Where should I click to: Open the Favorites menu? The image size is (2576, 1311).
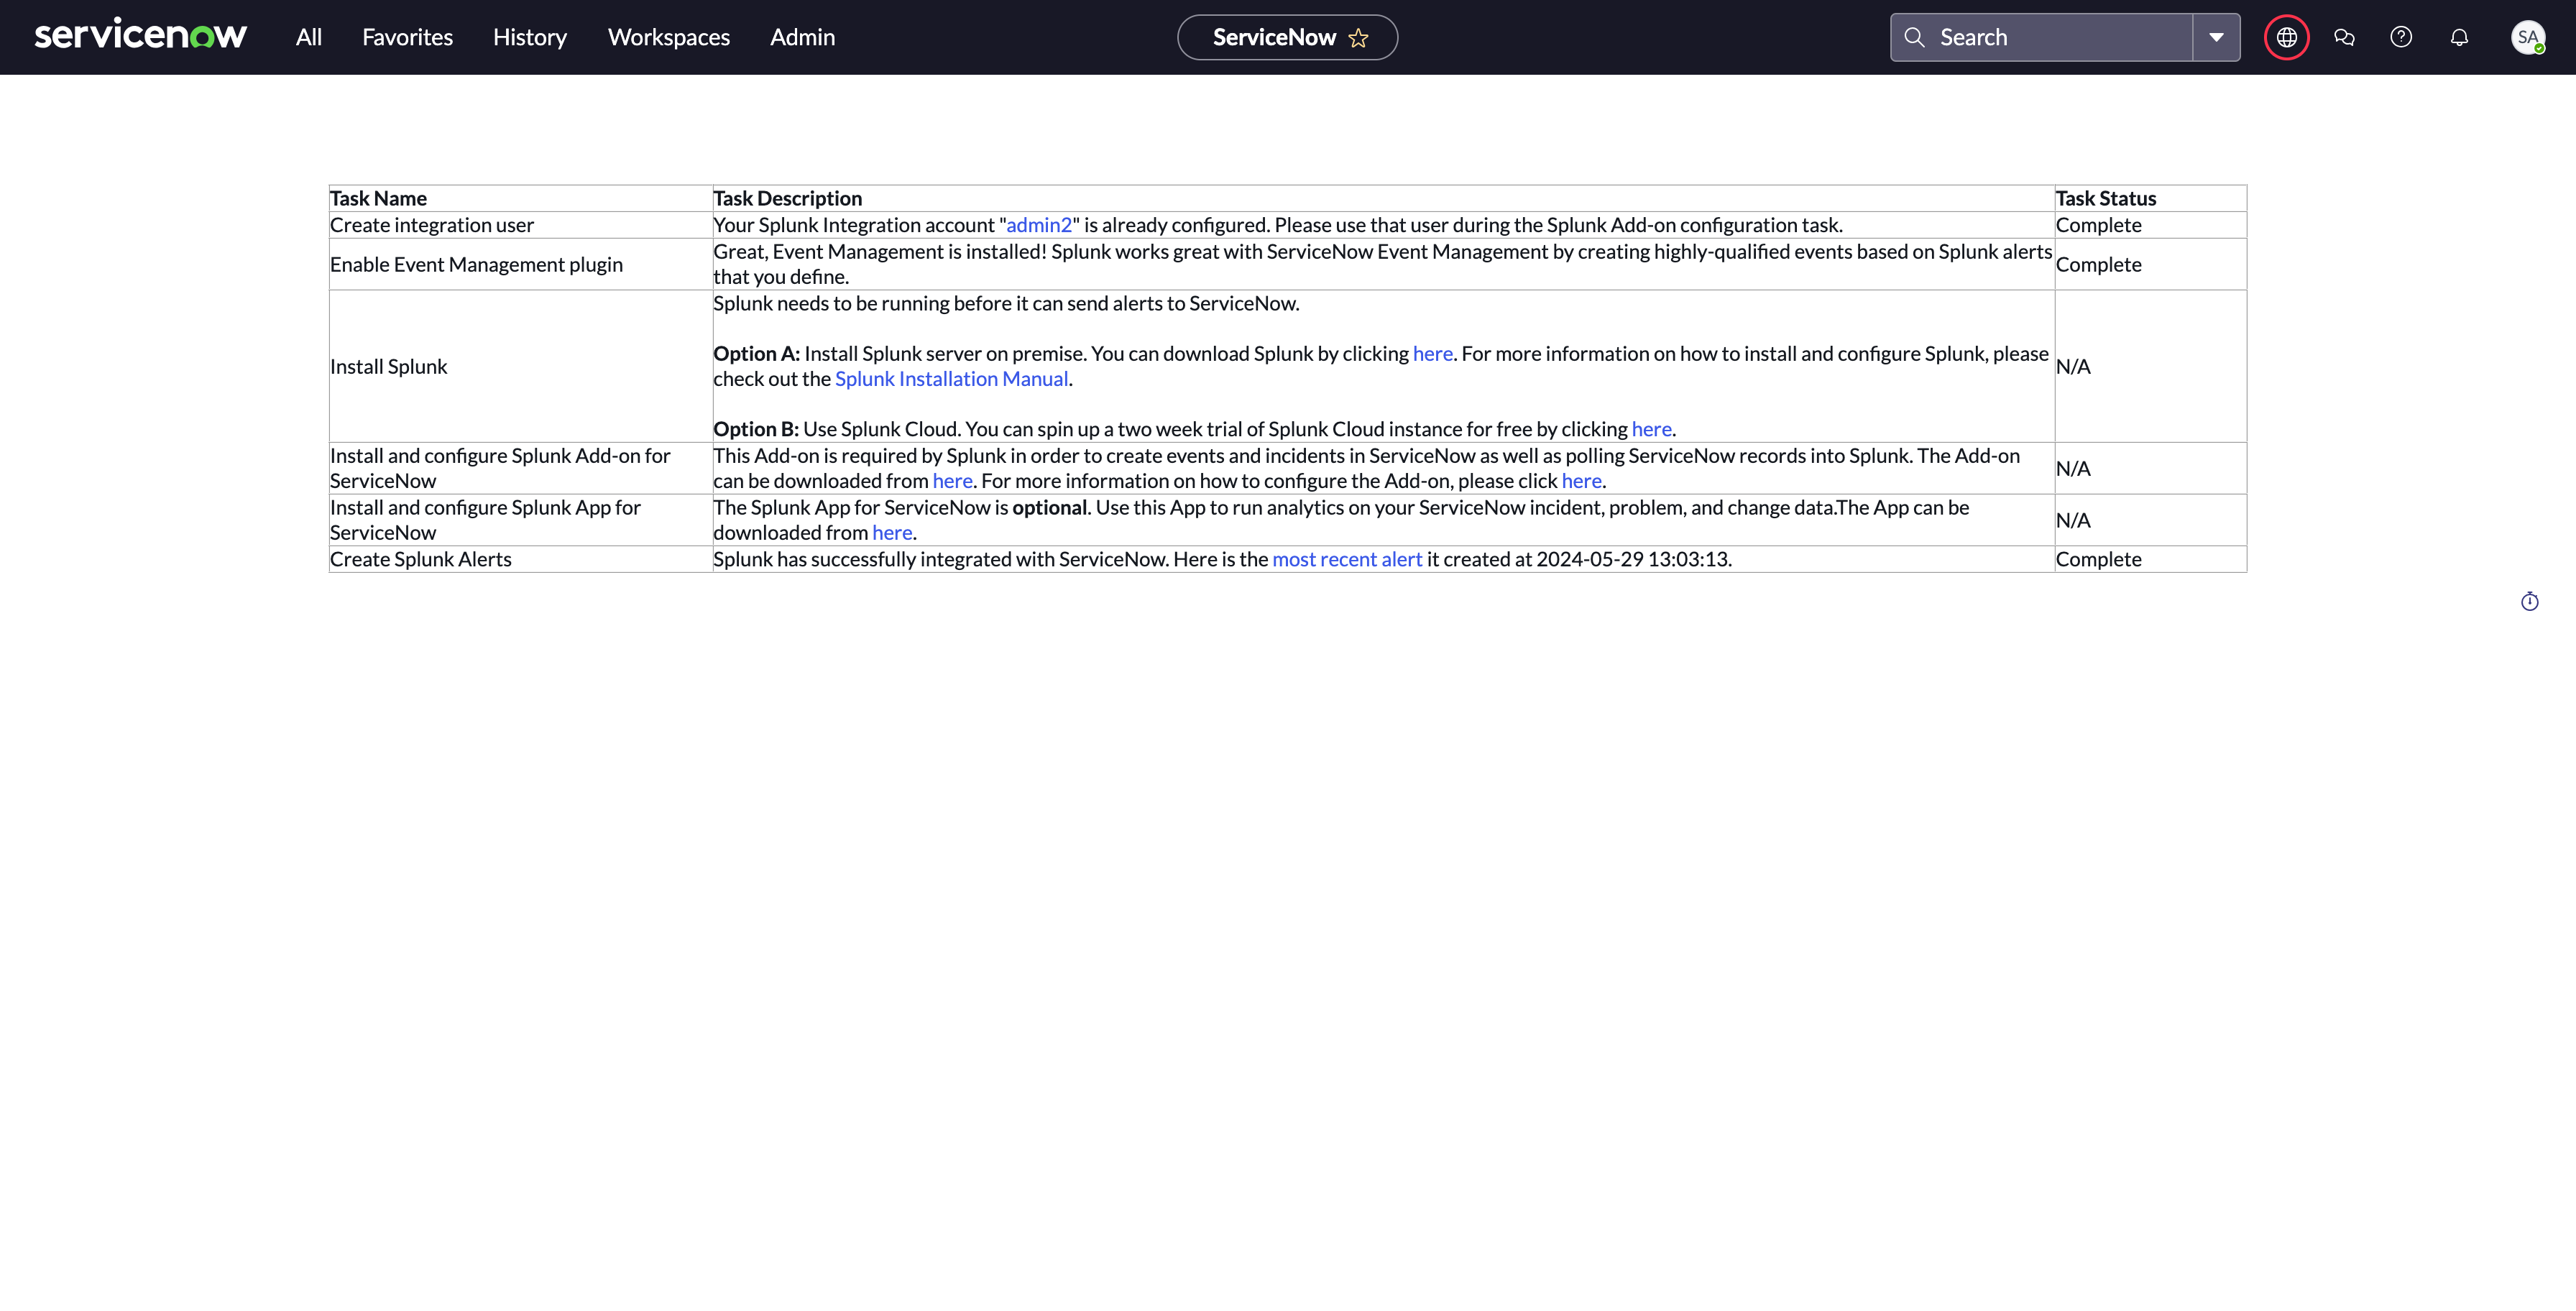point(407,37)
